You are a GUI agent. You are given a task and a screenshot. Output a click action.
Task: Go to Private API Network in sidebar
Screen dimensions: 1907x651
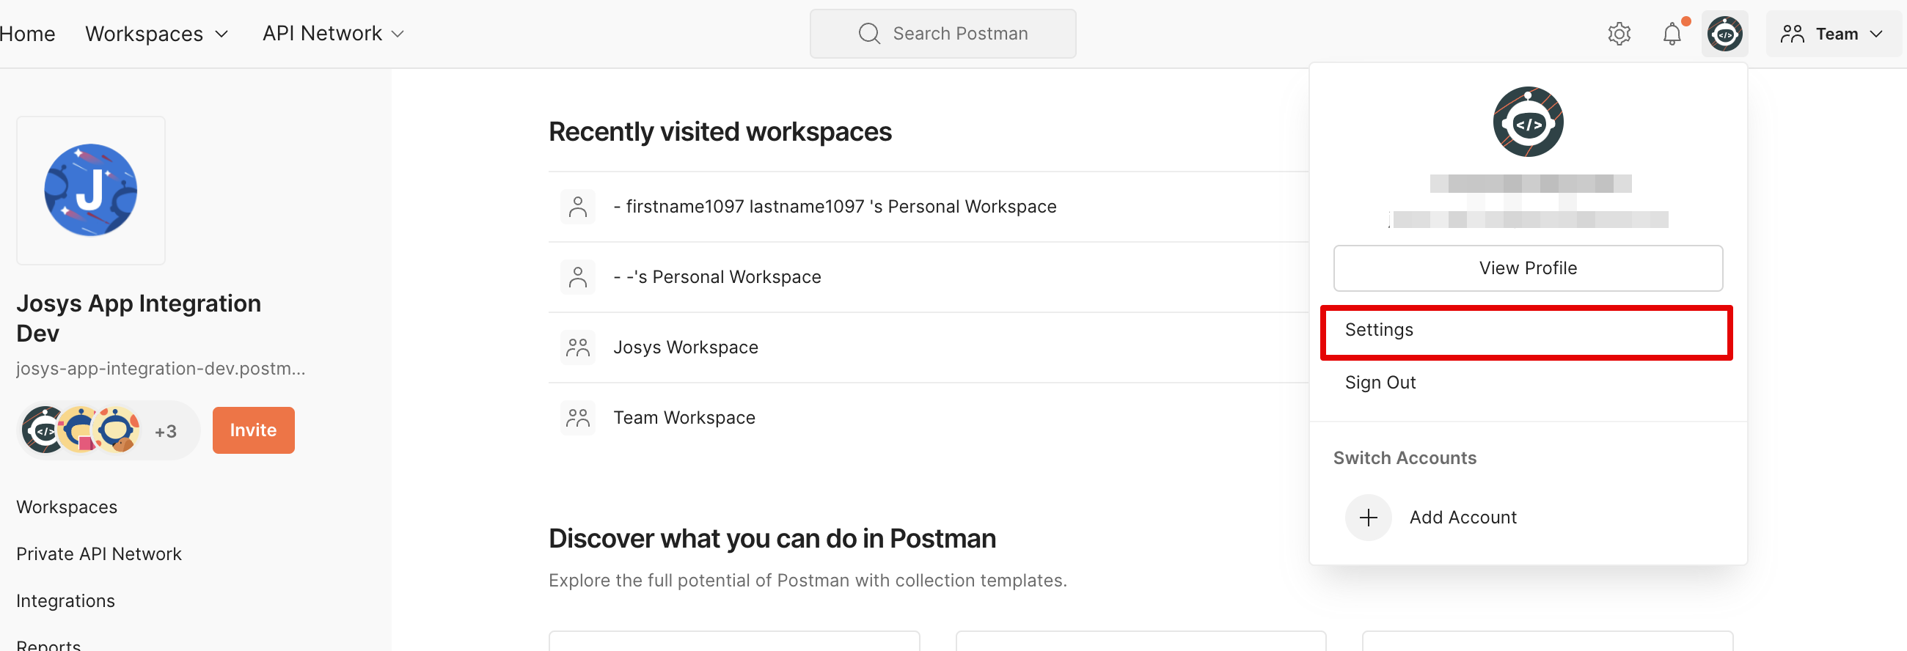pyautogui.click(x=98, y=554)
